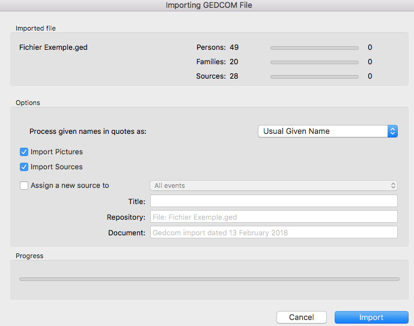This screenshot has height=326, width=414.
Task: Click the Cancel button
Action: pyautogui.click(x=302, y=318)
